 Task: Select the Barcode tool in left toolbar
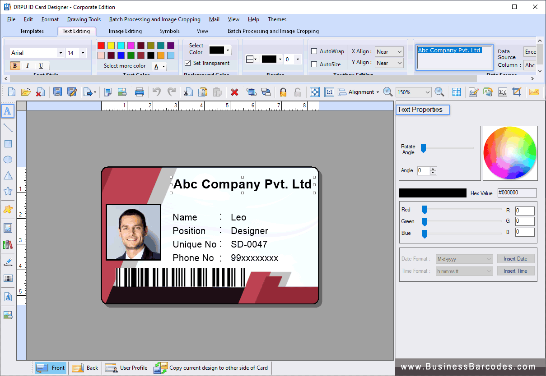(8, 278)
